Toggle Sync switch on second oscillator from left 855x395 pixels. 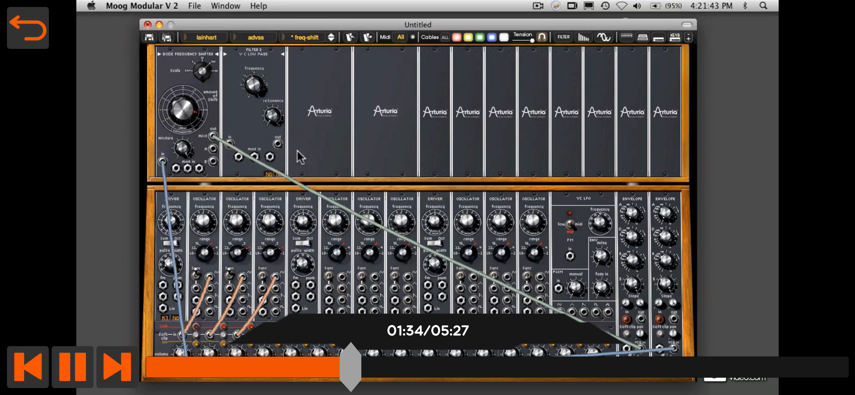pos(229,275)
